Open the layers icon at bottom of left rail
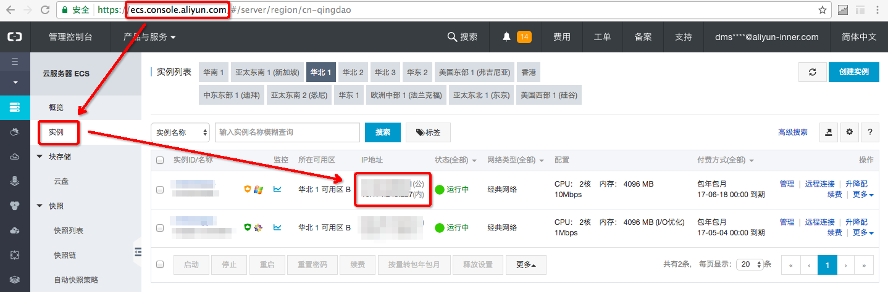This screenshot has width=888, height=292. pyautogui.click(x=15, y=280)
